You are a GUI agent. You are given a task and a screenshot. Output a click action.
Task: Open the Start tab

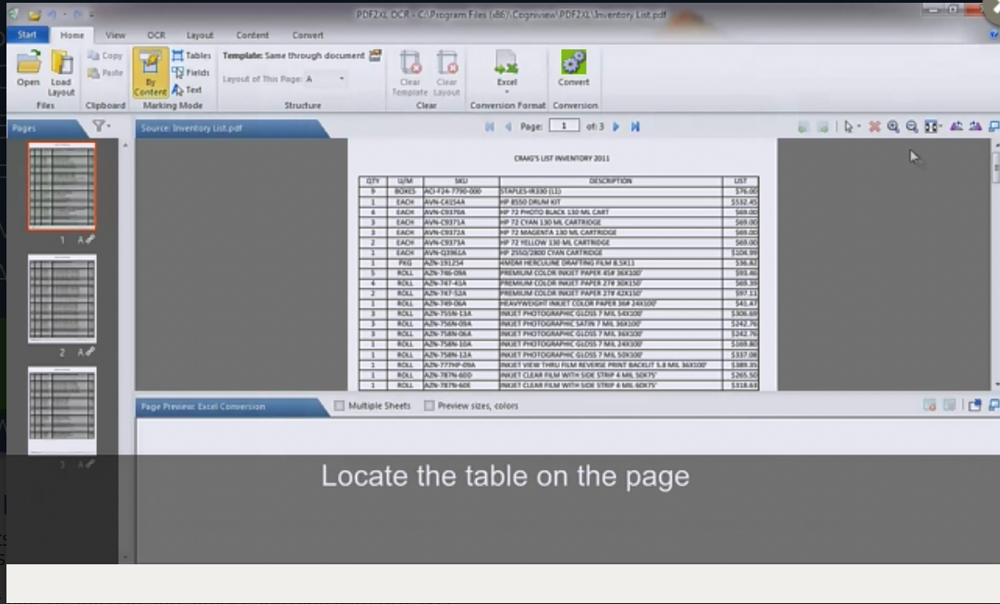(x=27, y=35)
